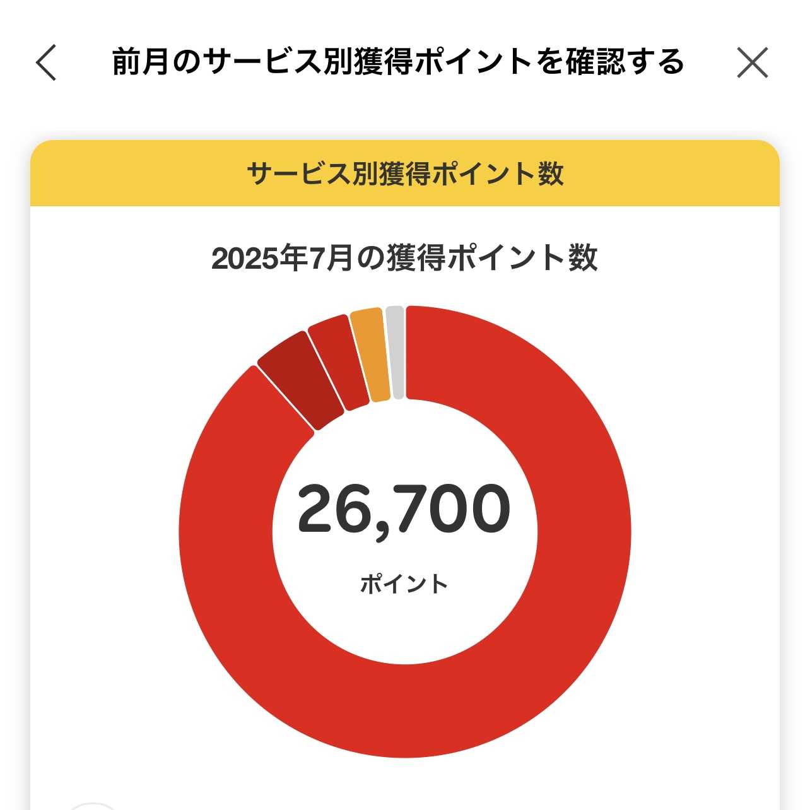The width and height of the screenshot is (810, 810).
Task: Go back using the left chevron
Action: [x=46, y=62]
